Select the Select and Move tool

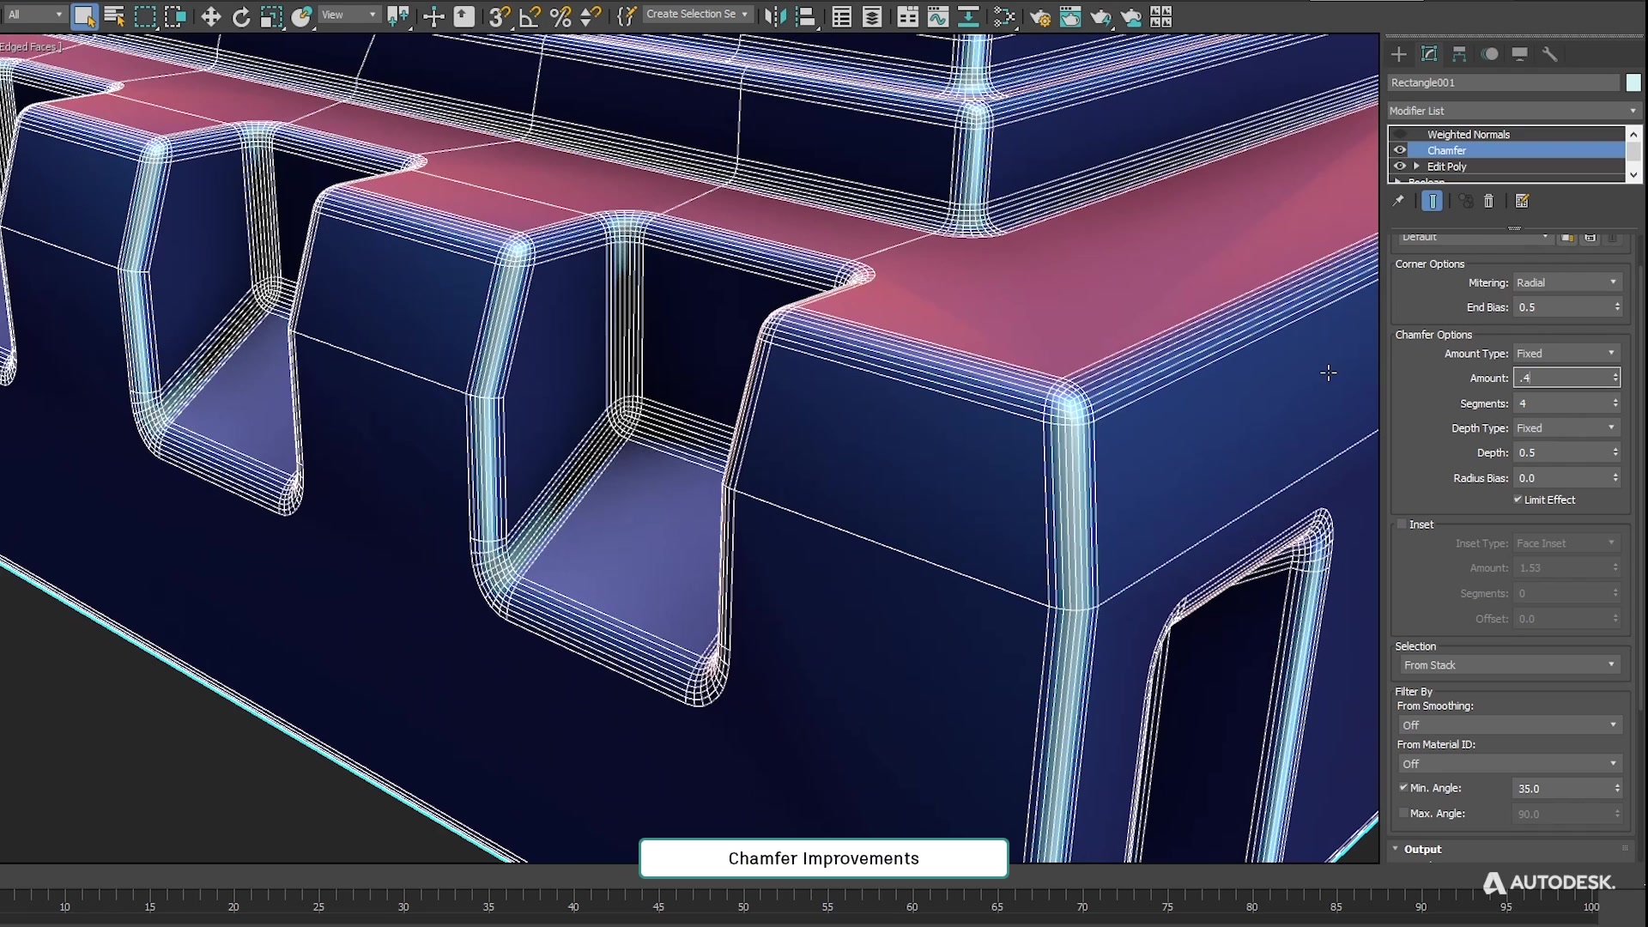coord(211,16)
